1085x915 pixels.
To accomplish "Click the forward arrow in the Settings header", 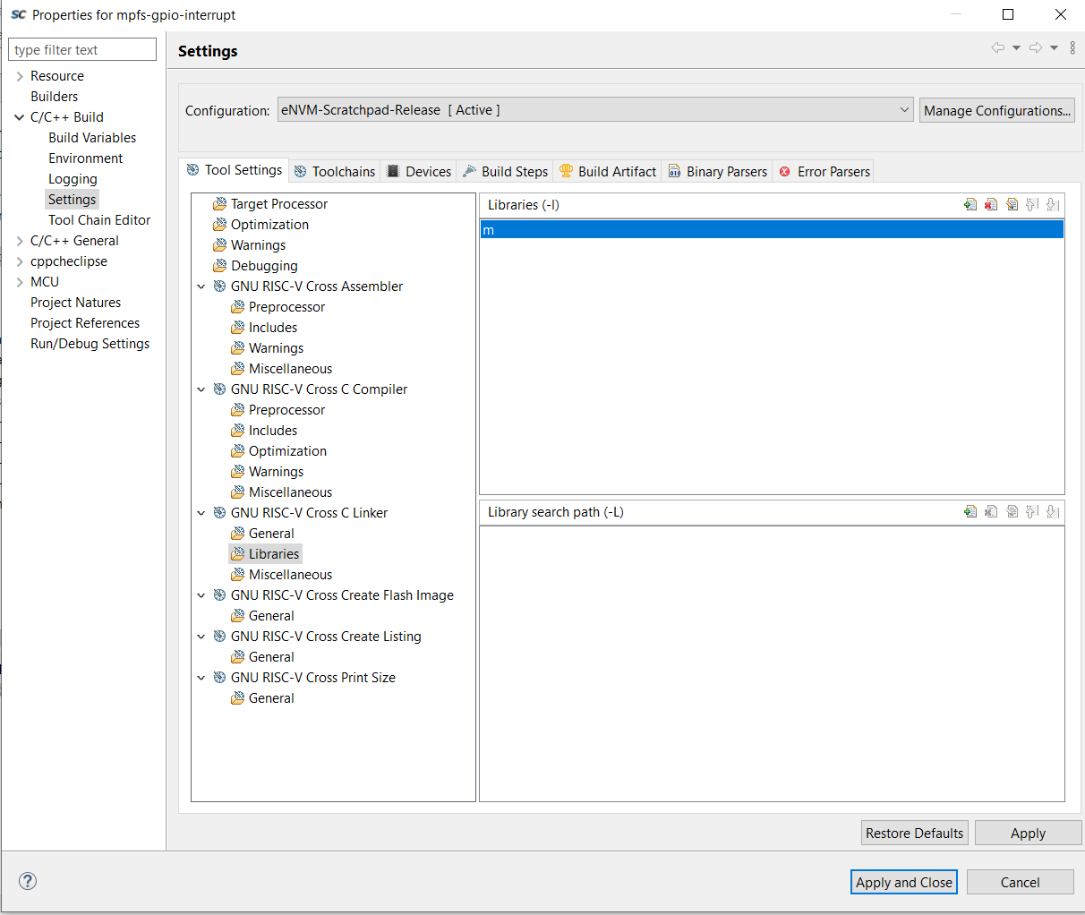I will point(1035,48).
